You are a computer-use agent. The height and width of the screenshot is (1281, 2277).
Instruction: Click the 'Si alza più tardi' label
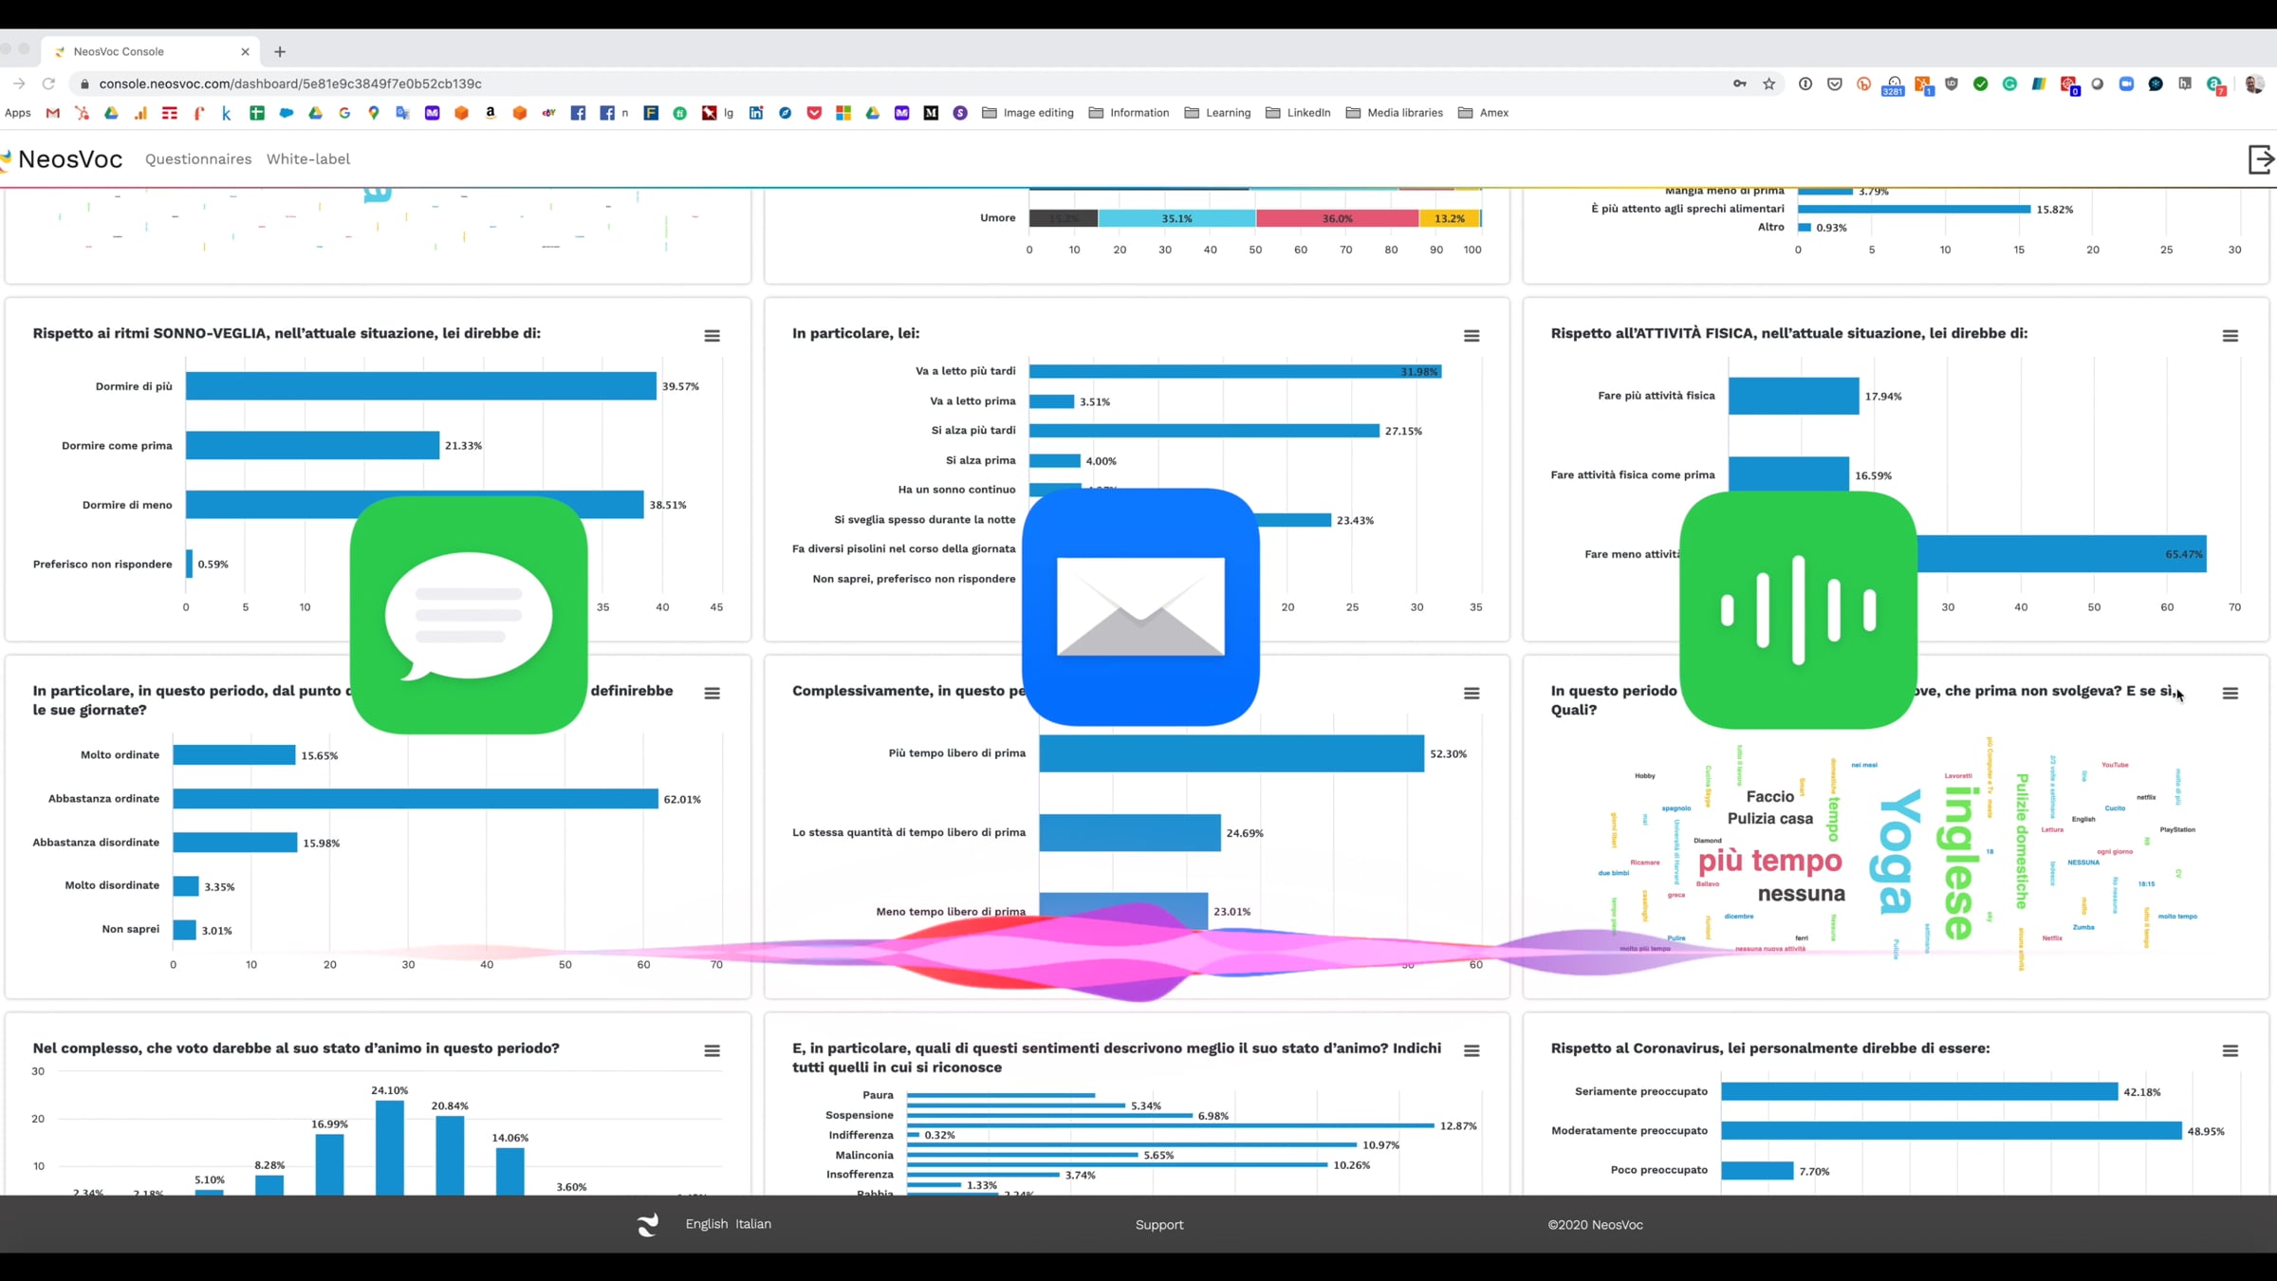click(973, 431)
